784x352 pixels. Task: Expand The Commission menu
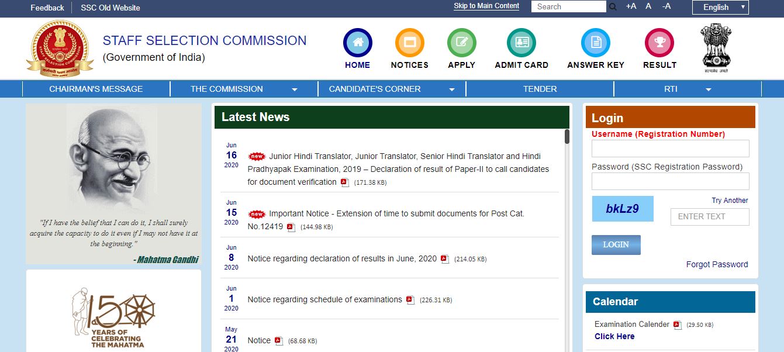click(x=295, y=89)
